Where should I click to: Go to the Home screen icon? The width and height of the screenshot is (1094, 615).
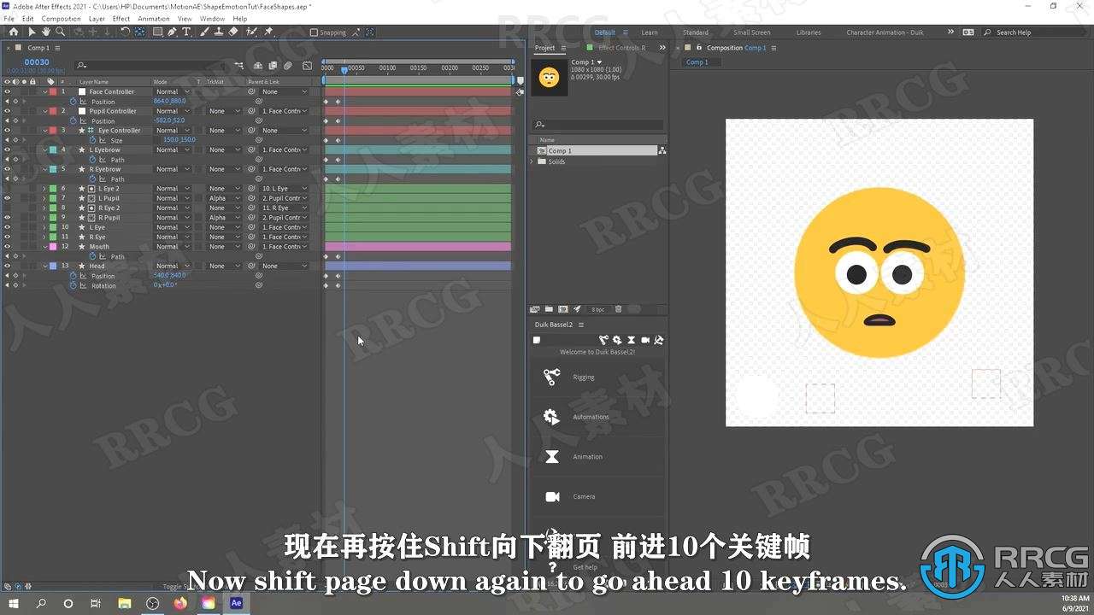14,32
